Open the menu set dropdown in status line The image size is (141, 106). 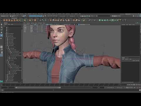(x=4, y=16)
